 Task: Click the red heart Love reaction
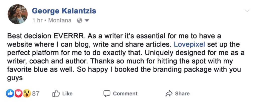[18, 93]
